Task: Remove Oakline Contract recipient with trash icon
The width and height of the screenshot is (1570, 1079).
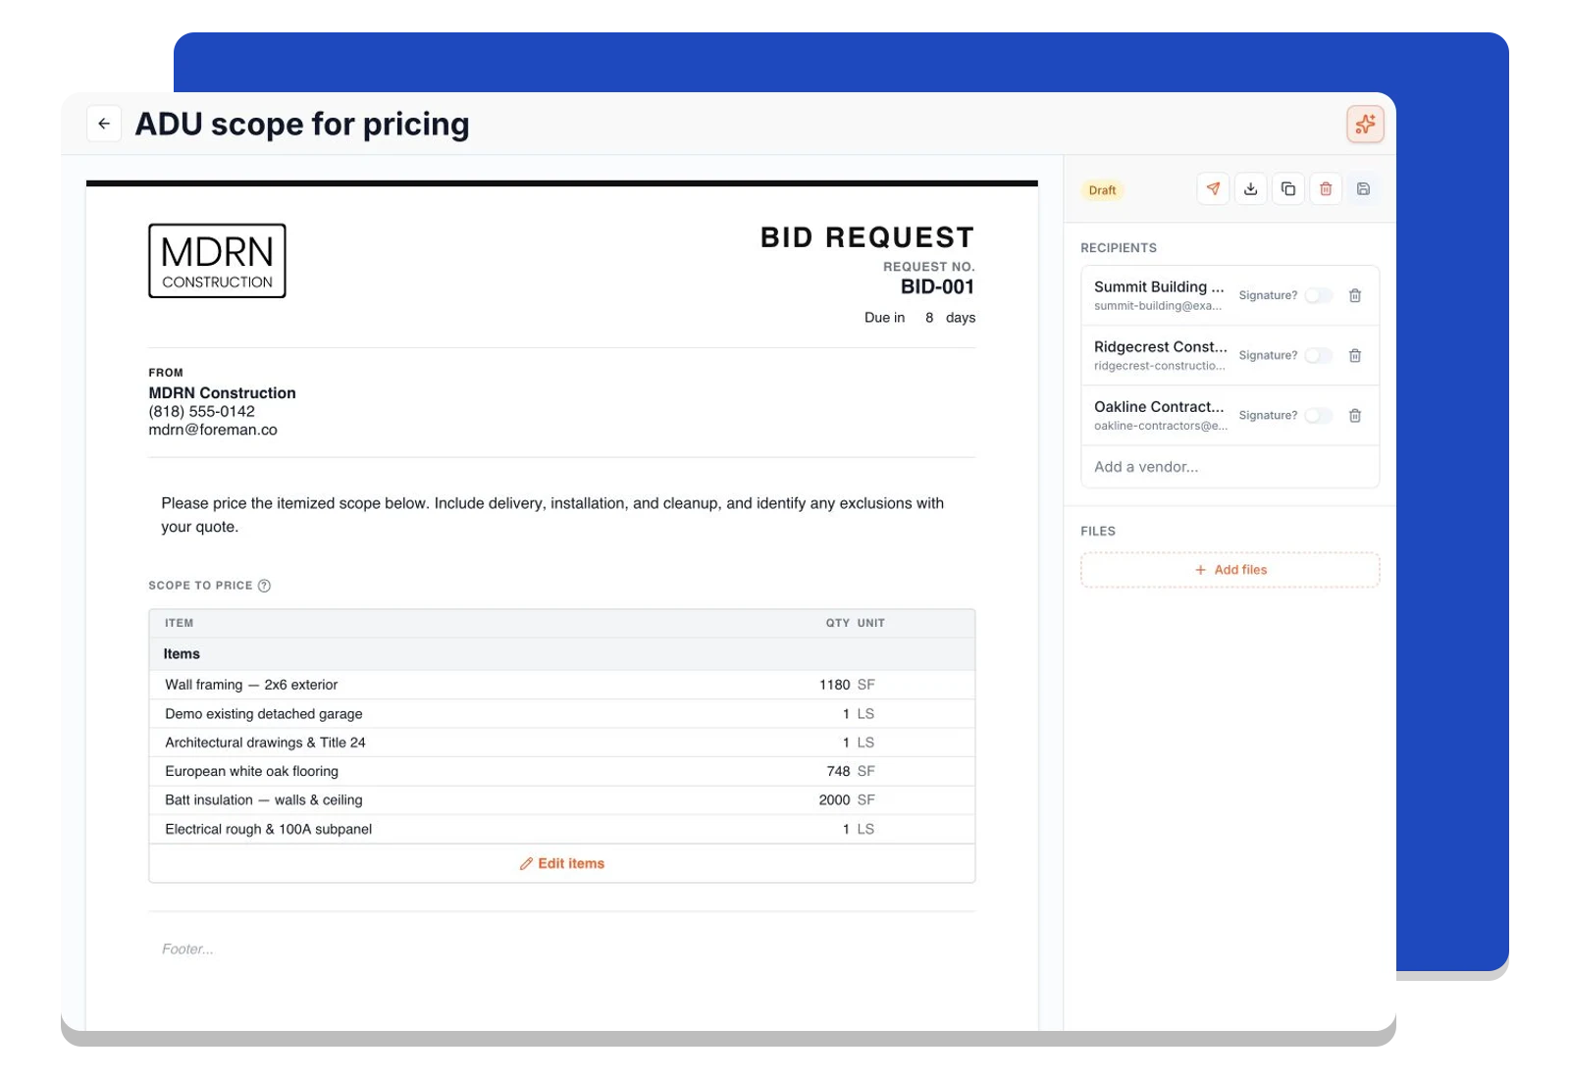Action: [x=1355, y=416]
